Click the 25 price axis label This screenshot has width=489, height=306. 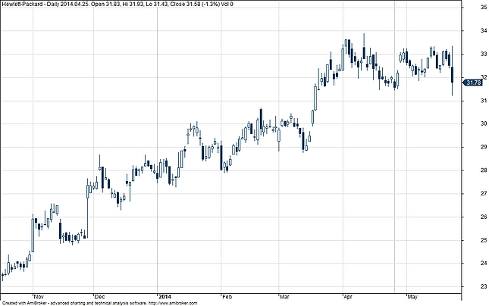484,240
